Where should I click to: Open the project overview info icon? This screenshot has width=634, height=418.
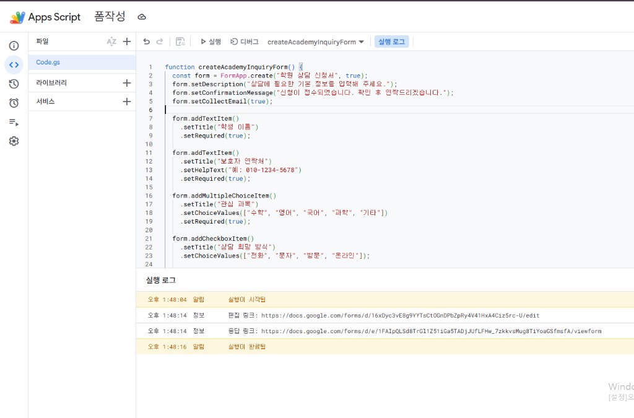pyautogui.click(x=14, y=46)
